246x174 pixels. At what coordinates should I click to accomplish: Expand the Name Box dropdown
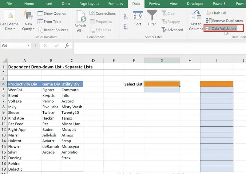[x=29, y=45]
